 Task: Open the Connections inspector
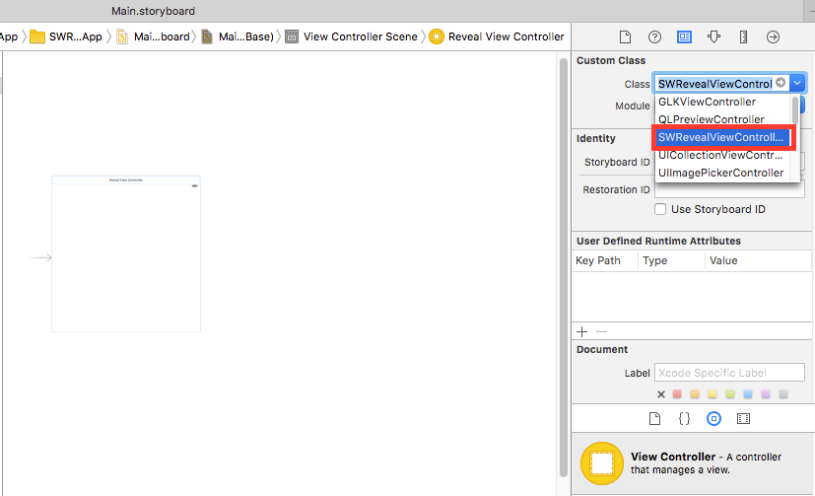coord(774,36)
